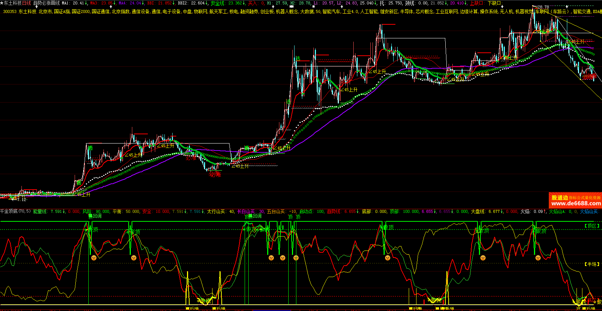Select the 日线 period label
This screenshot has width=602, height=311.
pyautogui.click(x=27, y=3)
